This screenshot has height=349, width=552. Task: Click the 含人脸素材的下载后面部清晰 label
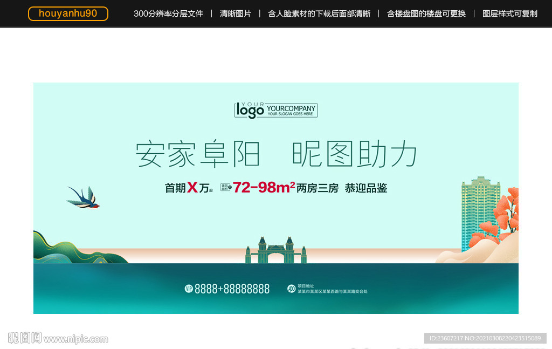(x=319, y=13)
